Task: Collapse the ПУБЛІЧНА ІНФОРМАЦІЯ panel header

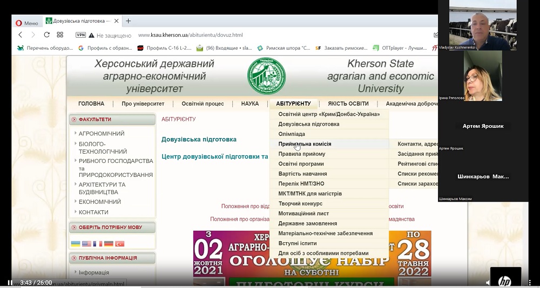Action: pyautogui.click(x=112, y=258)
